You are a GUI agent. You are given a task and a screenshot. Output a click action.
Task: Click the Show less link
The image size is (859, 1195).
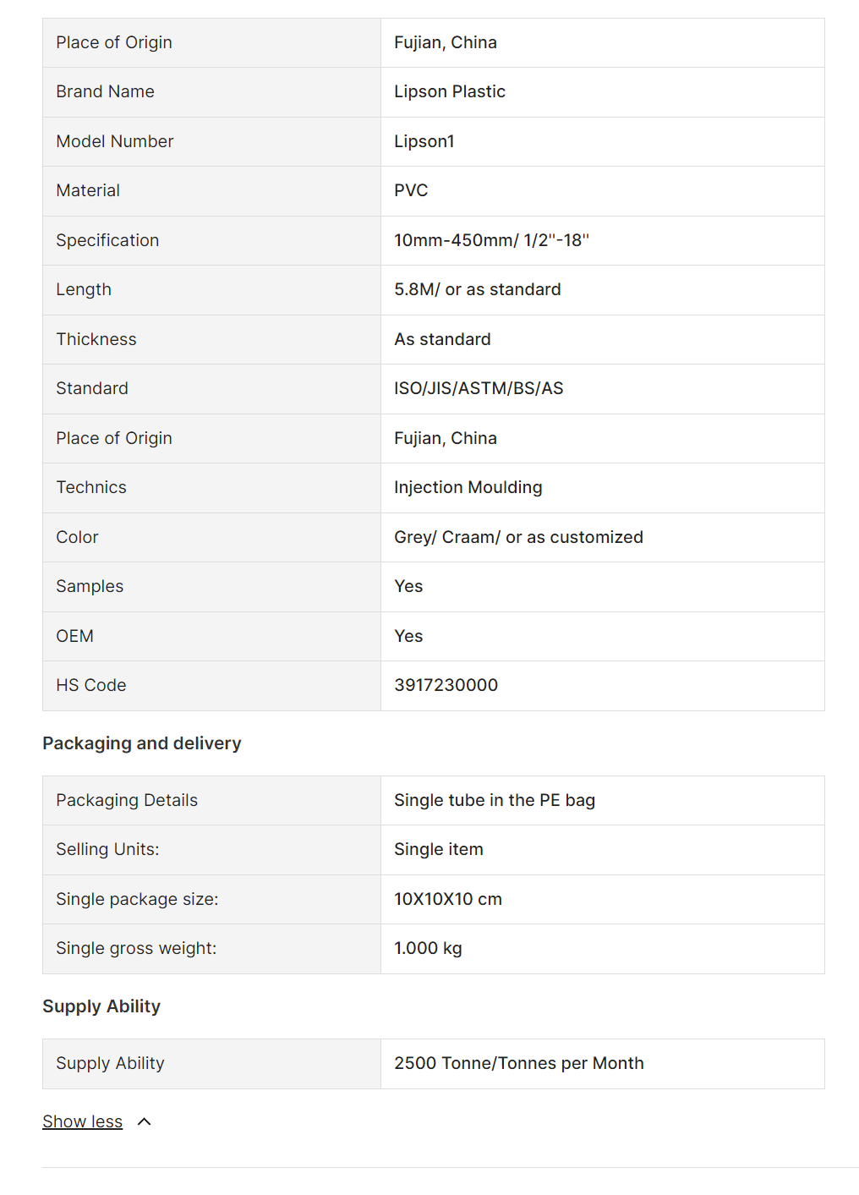coord(82,1121)
